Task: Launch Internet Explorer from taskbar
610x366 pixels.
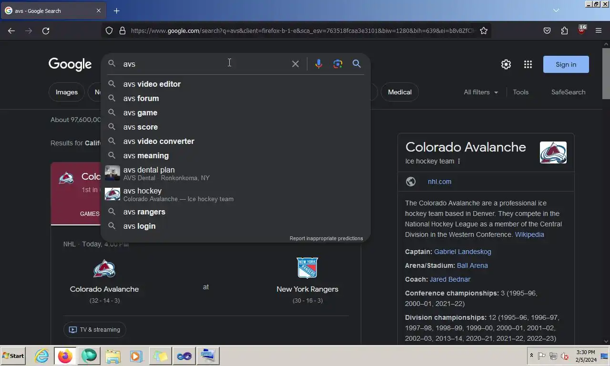Action: pyautogui.click(x=41, y=356)
